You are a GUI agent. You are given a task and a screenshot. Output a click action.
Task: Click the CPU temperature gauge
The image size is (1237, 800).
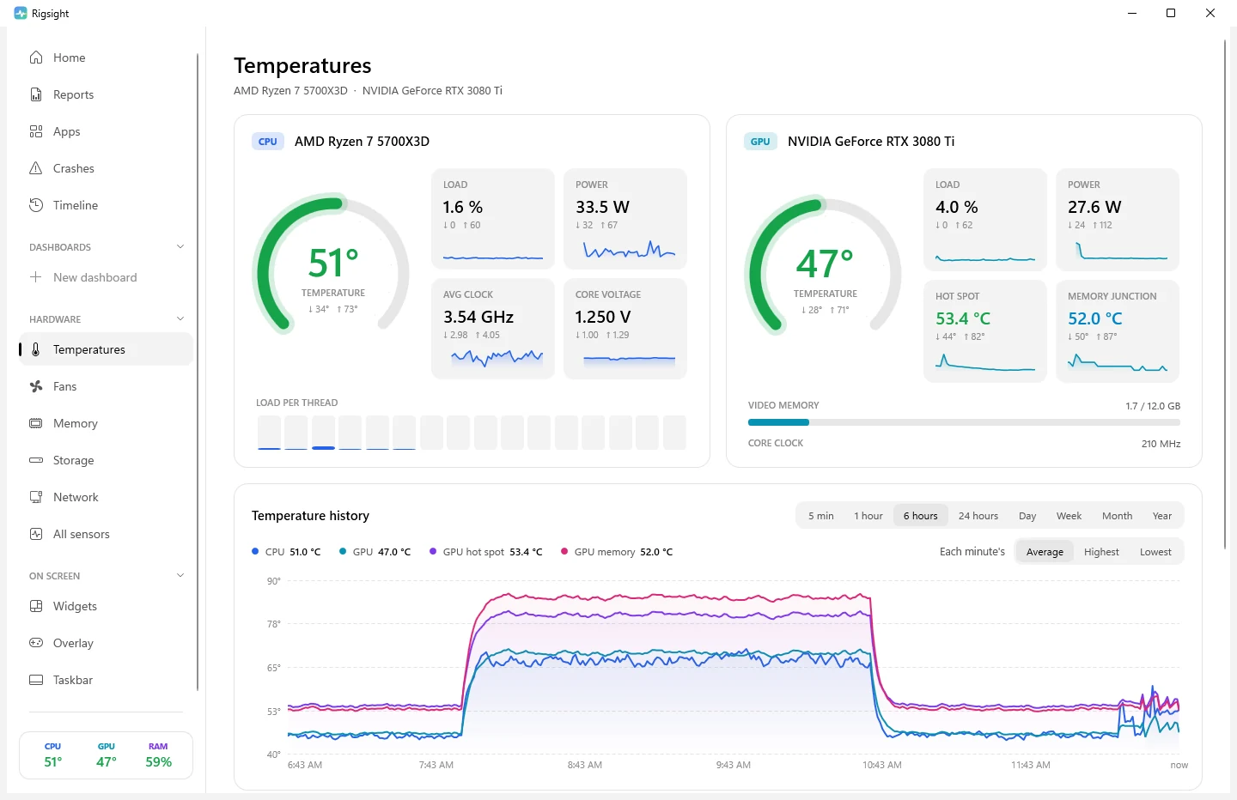(332, 266)
